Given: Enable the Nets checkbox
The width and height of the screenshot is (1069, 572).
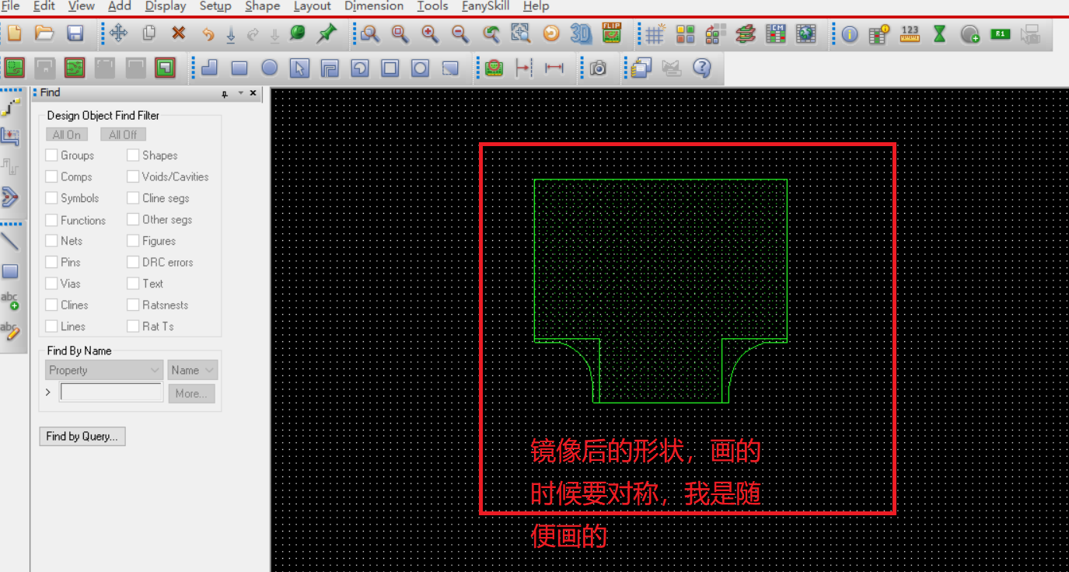Looking at the screenshot, I should coord(51,241).
